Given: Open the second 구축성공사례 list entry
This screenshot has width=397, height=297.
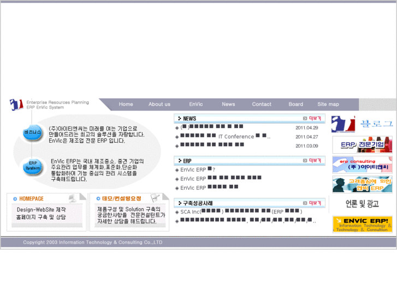Looking at the screenshot, I should [248, 220].
